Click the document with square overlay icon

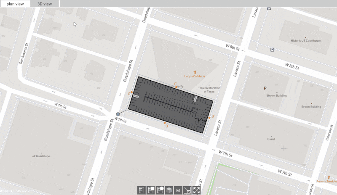click(x=151, y=190)
